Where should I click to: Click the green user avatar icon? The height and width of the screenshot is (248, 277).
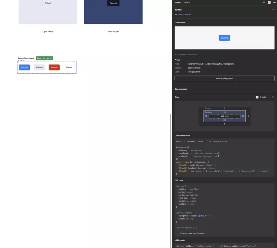pos(264,2)
